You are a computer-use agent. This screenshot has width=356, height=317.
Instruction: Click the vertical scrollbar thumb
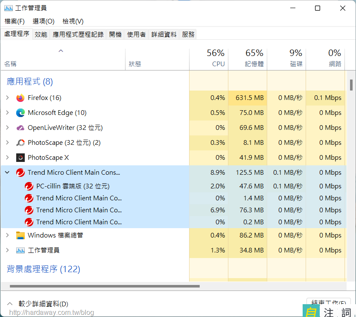351,85
